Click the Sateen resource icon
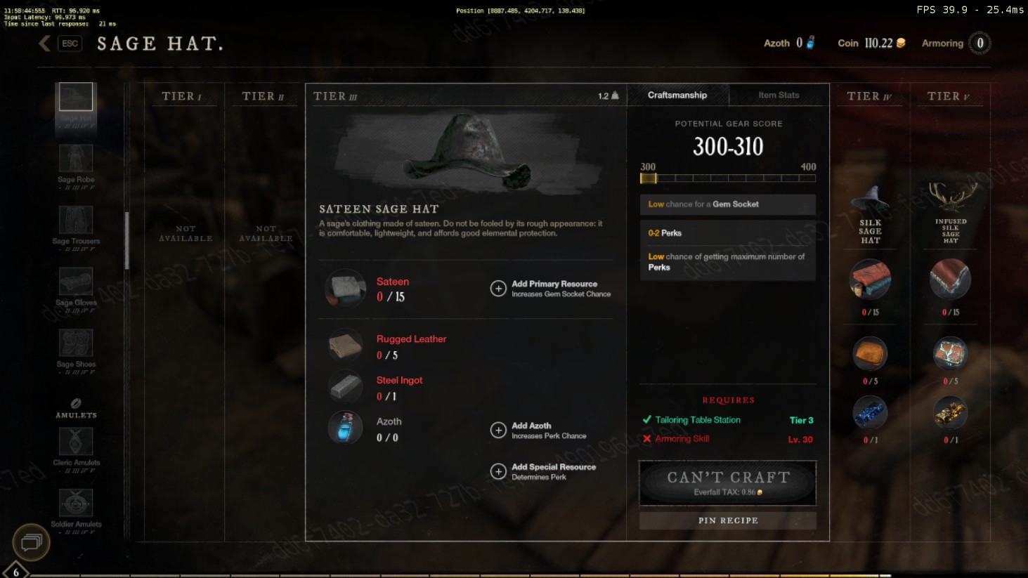This screenshot has width=1028, height=578. 346,289
